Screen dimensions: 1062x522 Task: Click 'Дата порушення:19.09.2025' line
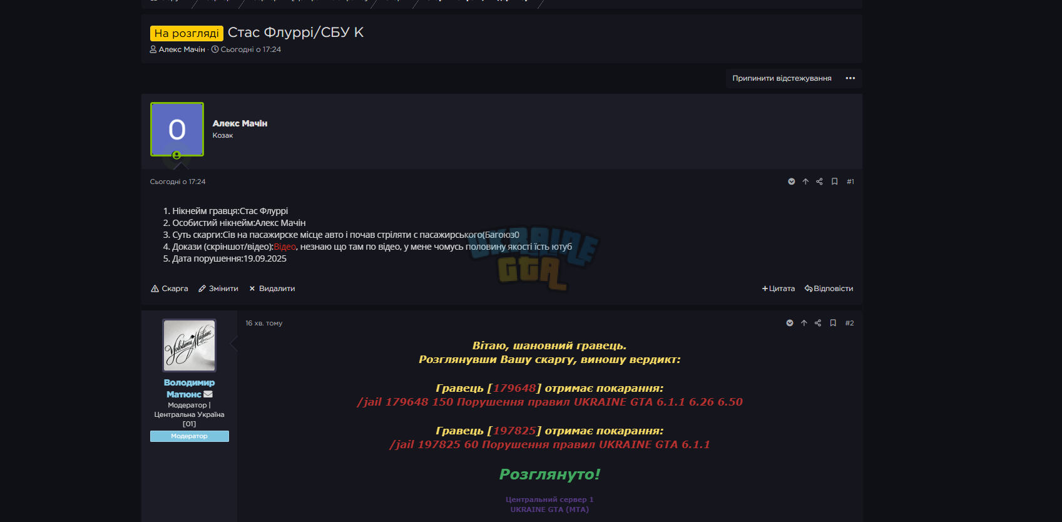tap(229, 258)
